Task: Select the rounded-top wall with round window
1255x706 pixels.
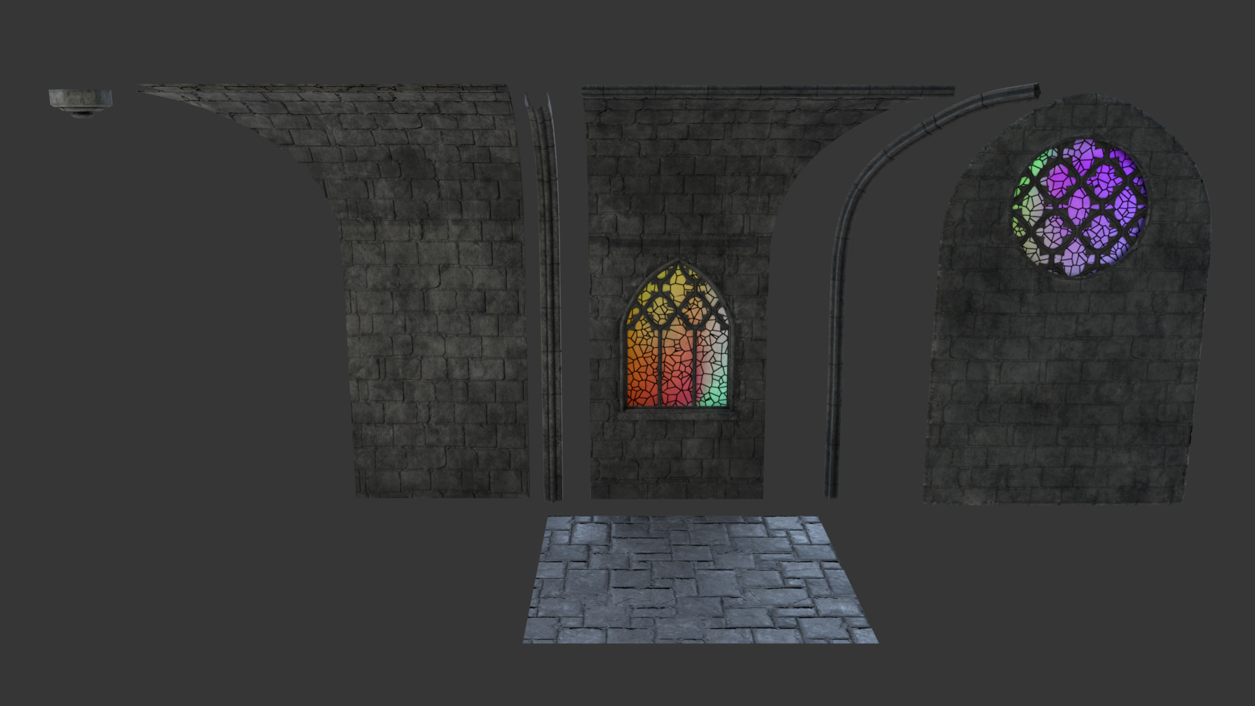Action: tap(1065, 392)
